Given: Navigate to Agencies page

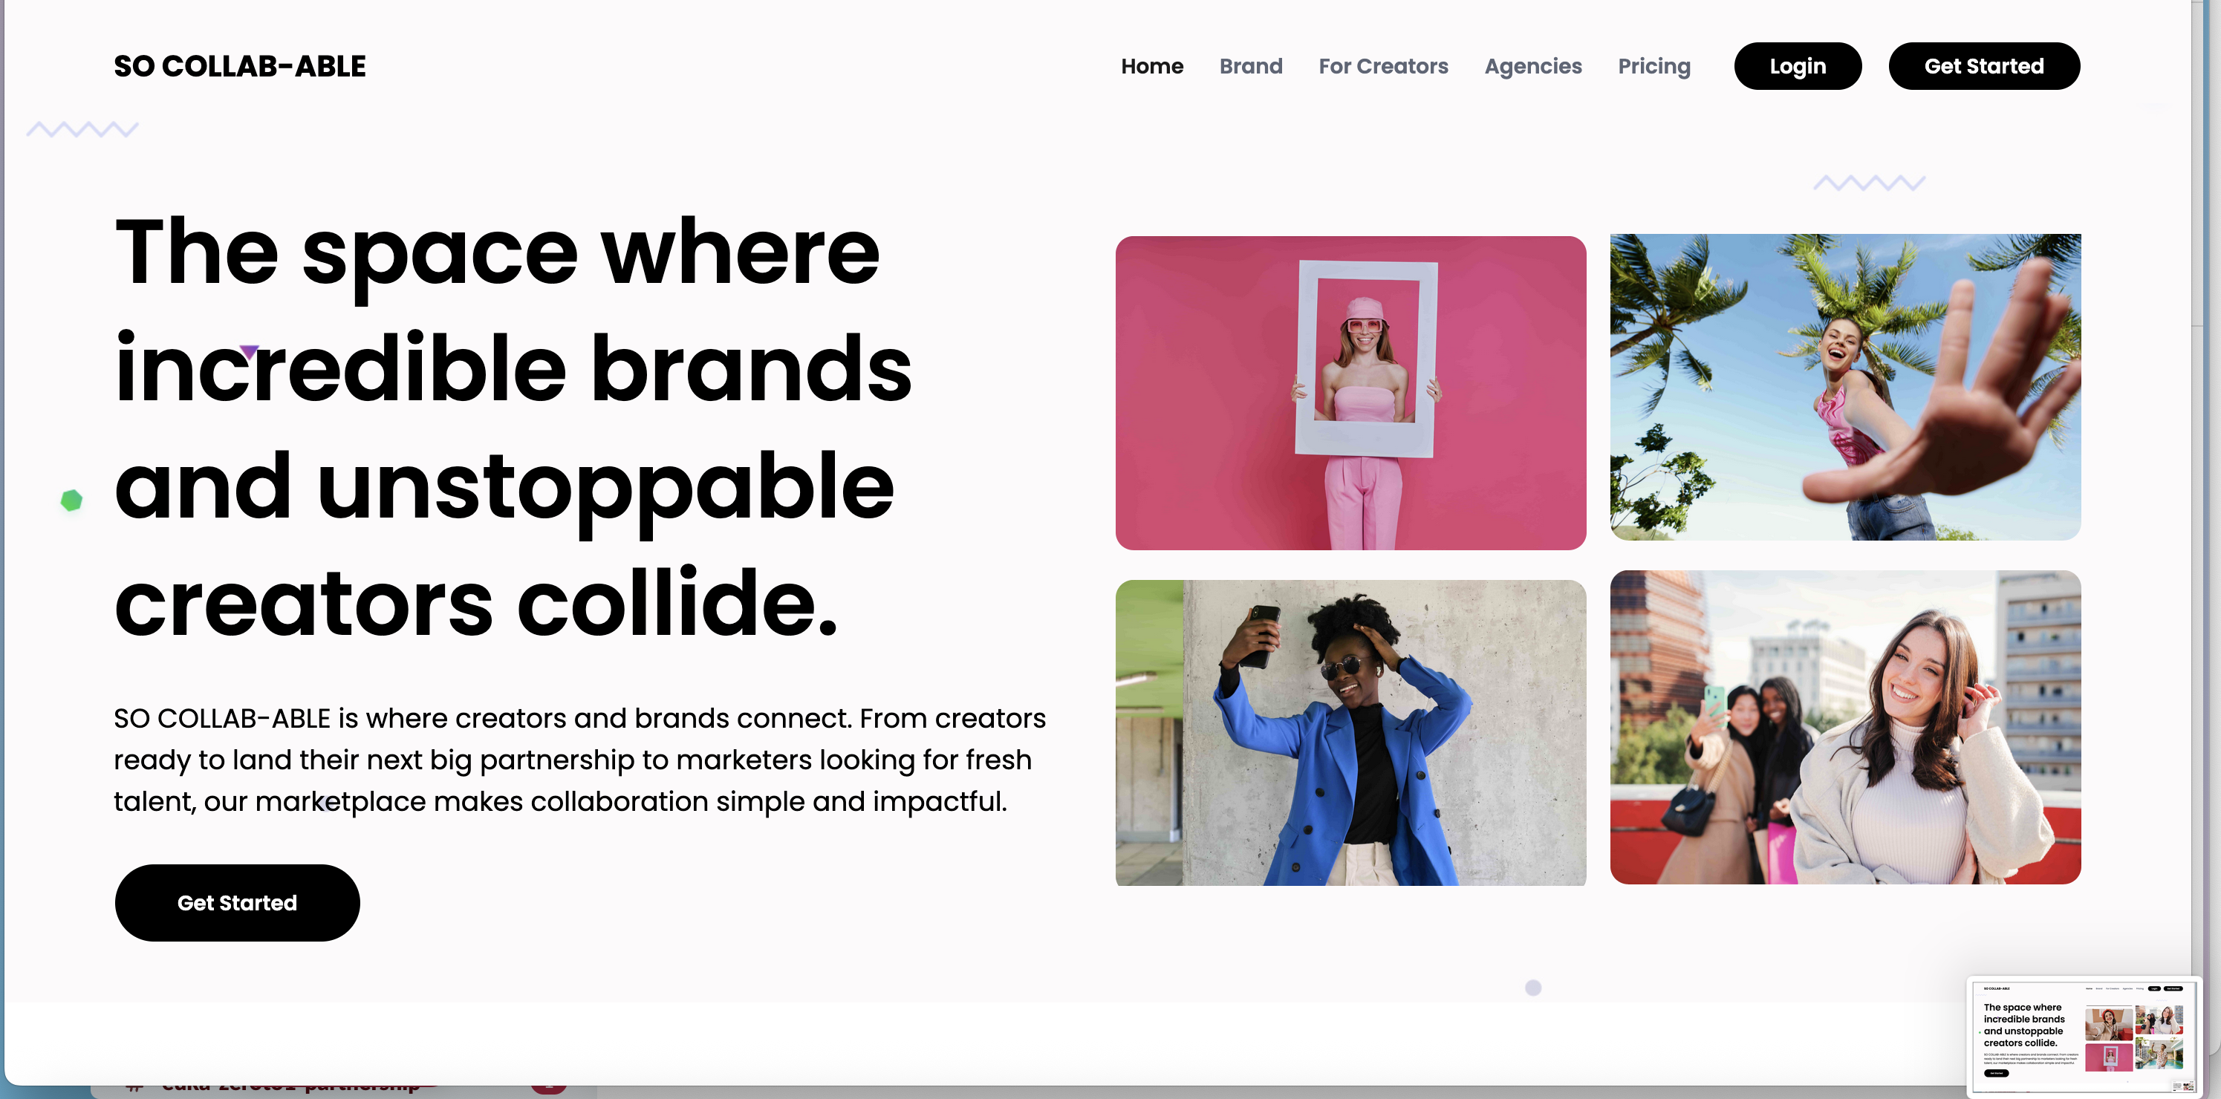Looking at the screenshot, I should point(1533,66).
